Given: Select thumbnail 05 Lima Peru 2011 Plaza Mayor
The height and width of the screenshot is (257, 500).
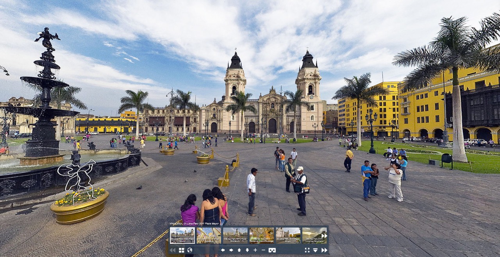Looking at the screenshot, I should pos(288,236).
